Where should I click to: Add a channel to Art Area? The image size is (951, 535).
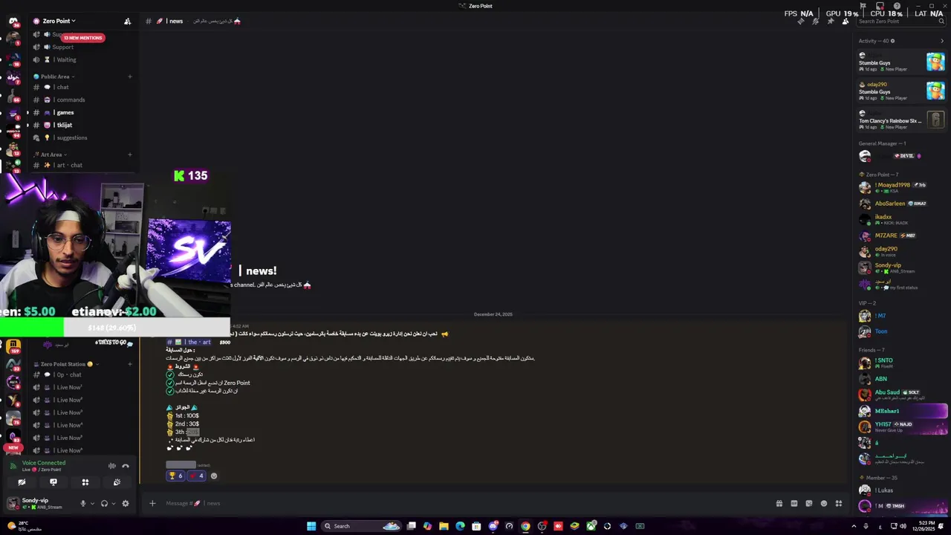pyautogui.click(x=129, y=155)
